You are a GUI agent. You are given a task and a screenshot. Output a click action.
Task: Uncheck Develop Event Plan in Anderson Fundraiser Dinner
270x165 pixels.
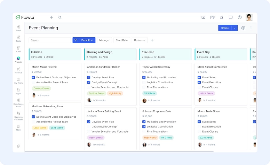pyautogui.click(x=89, y=78)
